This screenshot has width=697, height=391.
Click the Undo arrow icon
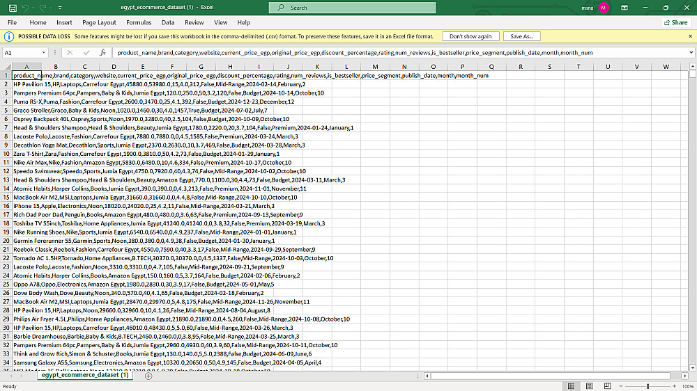click(x=25, y=8)
